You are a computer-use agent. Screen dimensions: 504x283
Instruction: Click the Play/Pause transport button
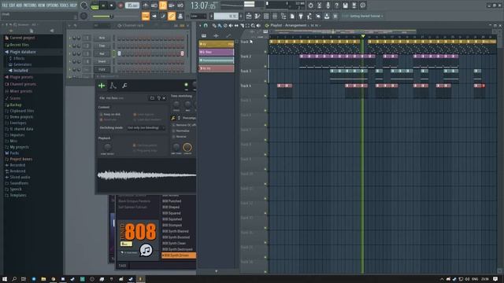point(103,6)
